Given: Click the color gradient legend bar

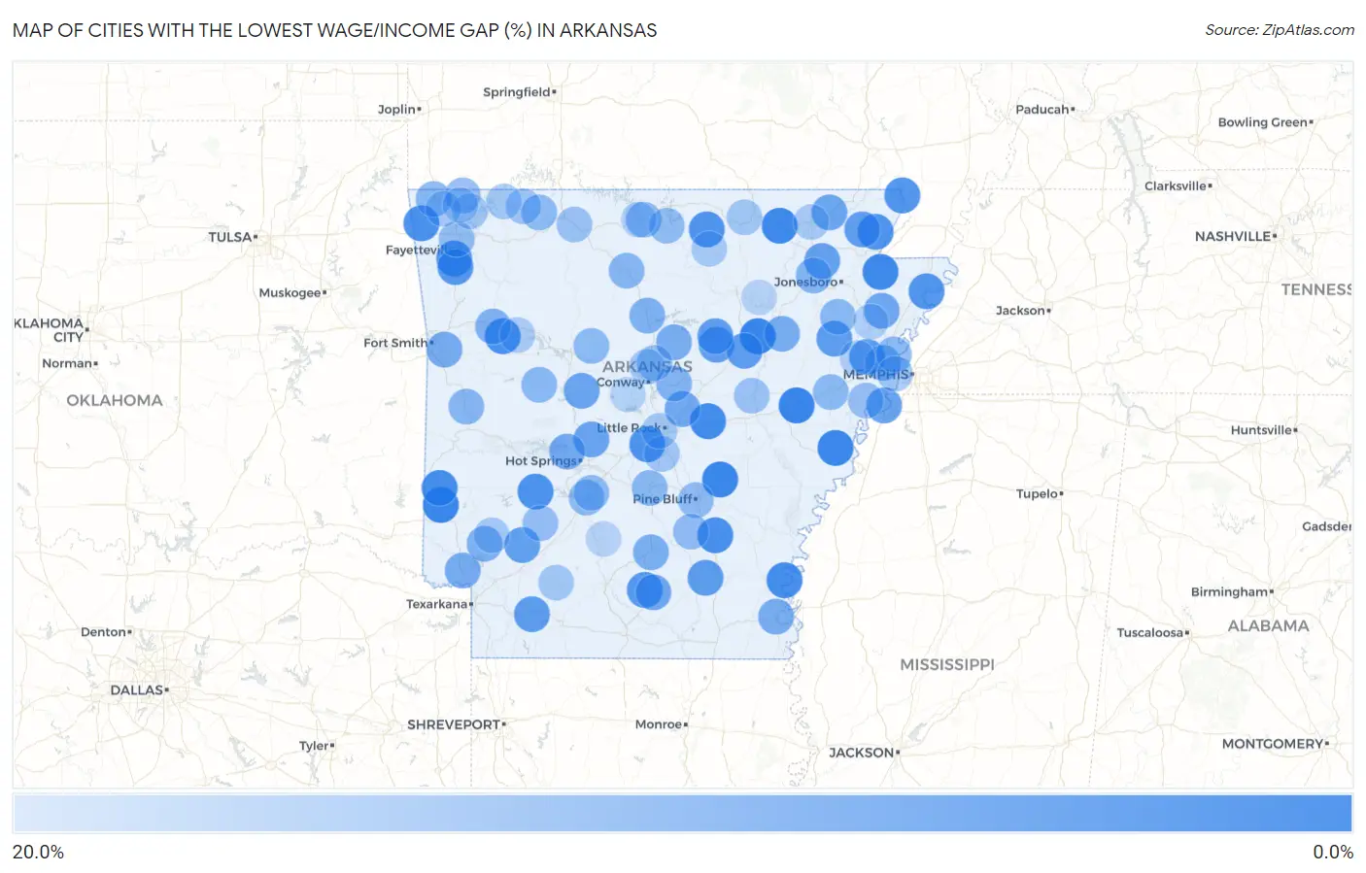Looking at the screenshot, I should (682, 813).
